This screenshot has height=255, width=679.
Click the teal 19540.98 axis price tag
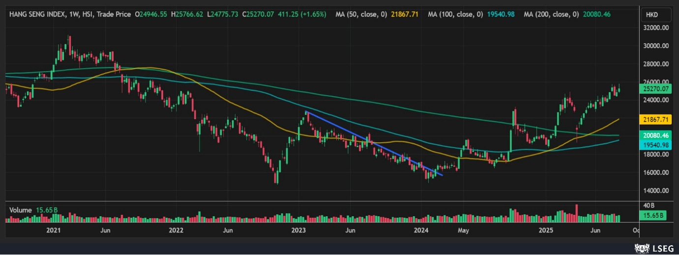click(x=656, y=145)
